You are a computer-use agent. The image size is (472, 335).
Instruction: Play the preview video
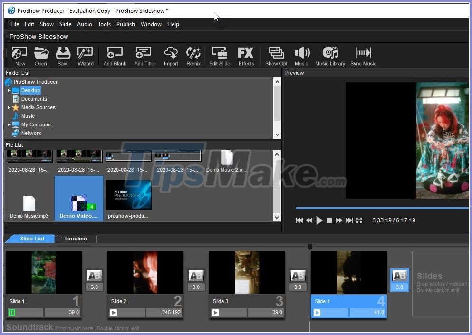pos(319,220)
